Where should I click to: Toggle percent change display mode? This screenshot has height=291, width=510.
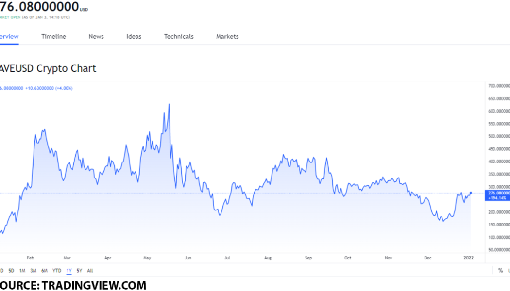[500, 270]
